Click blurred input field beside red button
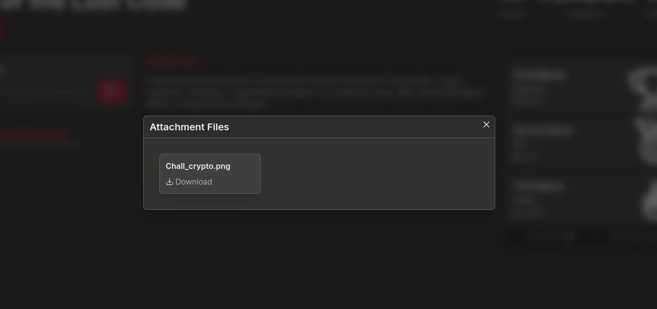 (x=44, y=91)
